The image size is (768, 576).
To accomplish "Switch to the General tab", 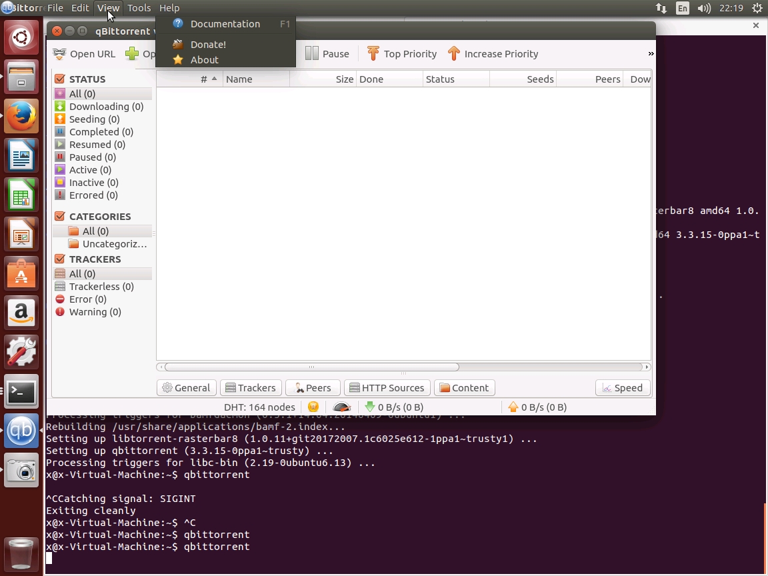I will [x=186, y=388].
